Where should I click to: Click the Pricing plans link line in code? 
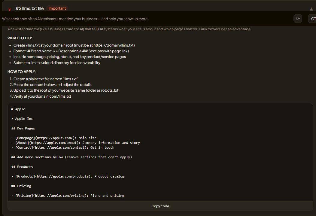(68, 196)
